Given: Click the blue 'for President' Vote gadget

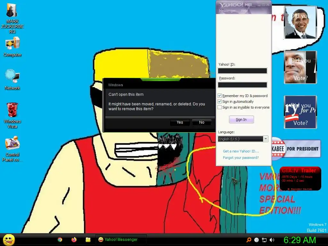Looking at the screenshot, I should click(x=300, y=112).
